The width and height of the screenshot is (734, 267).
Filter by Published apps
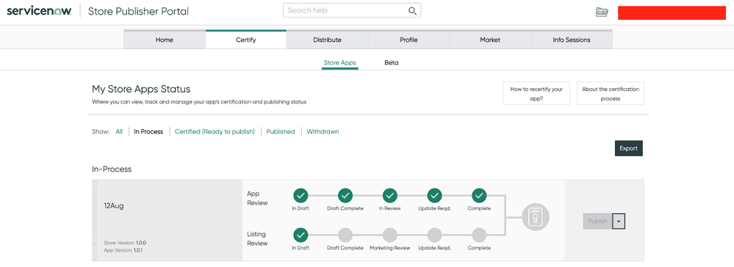point(281,132)
